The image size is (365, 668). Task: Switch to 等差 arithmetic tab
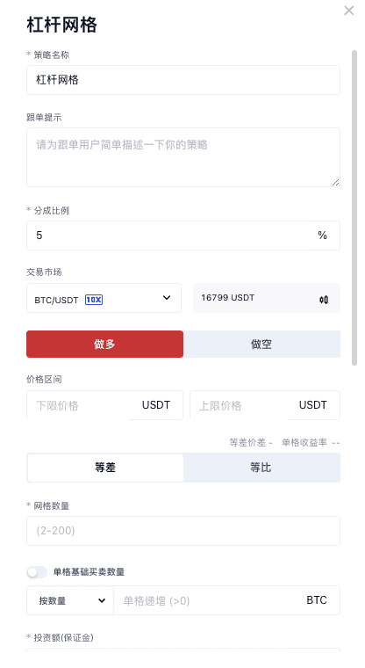point(105,468)
